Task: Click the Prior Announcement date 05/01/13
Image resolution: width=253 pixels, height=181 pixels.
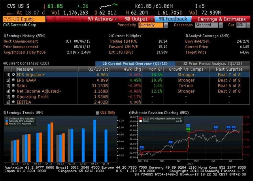Action: (x=82, y=47)
